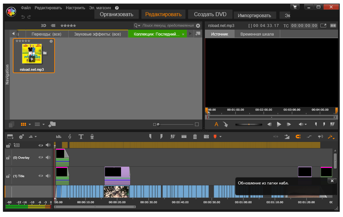Click the audio mixer bars icon
This screenshot has height=217, width=343.
click(x=59, y=137)
